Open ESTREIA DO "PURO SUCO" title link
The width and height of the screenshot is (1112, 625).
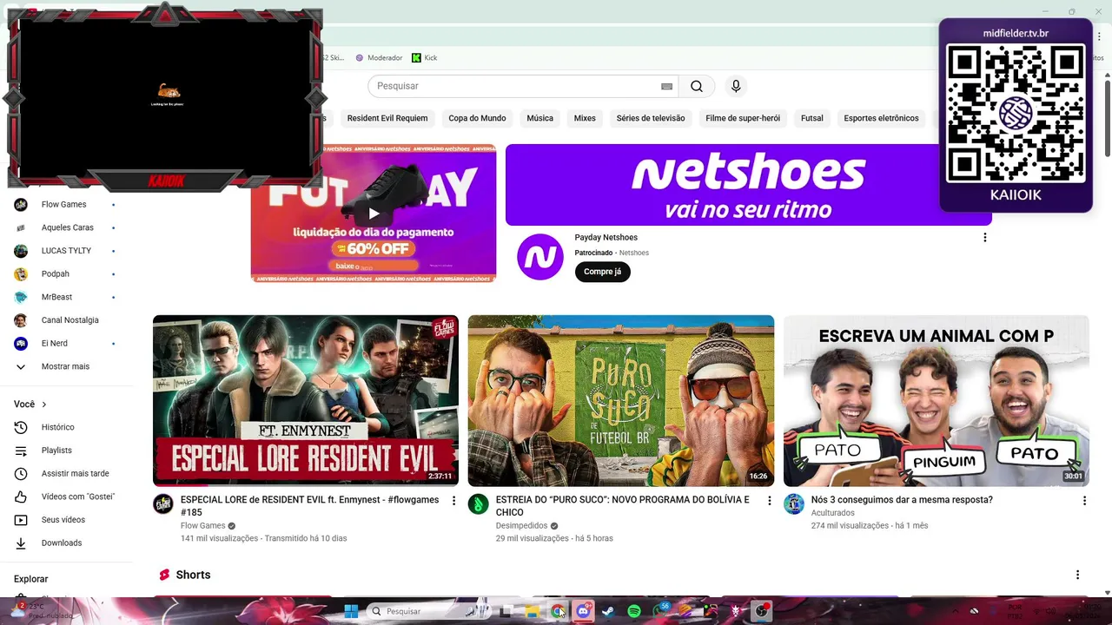[623, 506]
